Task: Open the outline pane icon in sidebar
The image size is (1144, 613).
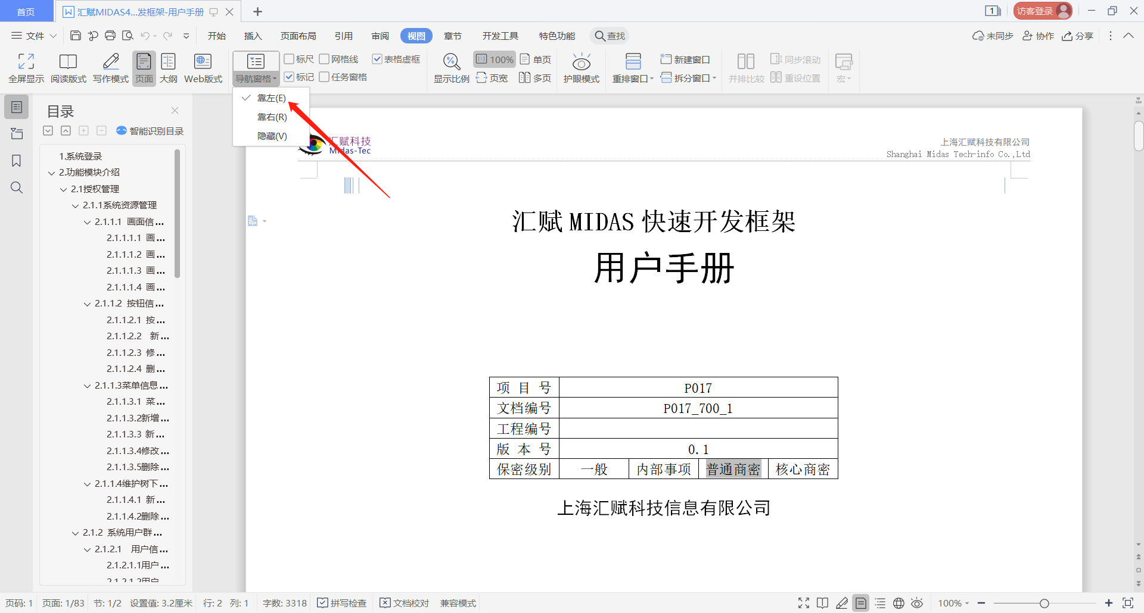Action: pos(17,107)
